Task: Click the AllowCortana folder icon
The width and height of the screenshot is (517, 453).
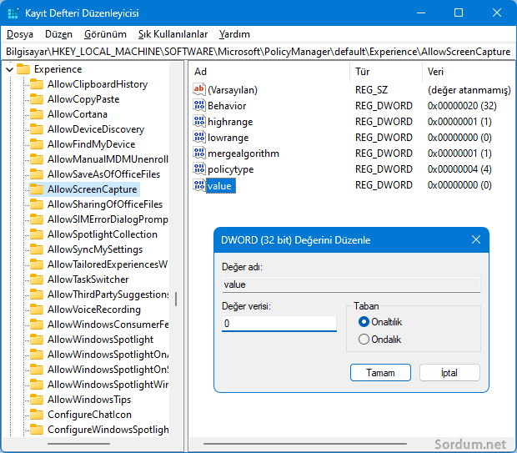Action: 36,114
